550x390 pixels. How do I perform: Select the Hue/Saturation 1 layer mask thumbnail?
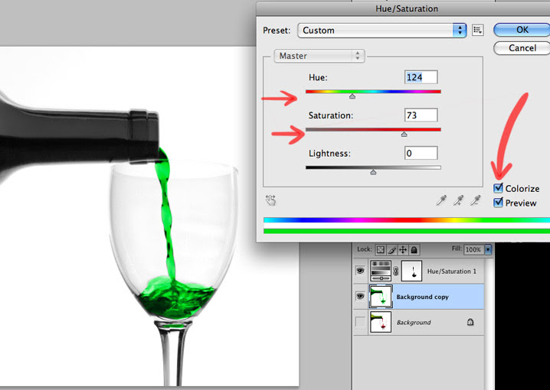pyautogui.click(x=411, y=271)
